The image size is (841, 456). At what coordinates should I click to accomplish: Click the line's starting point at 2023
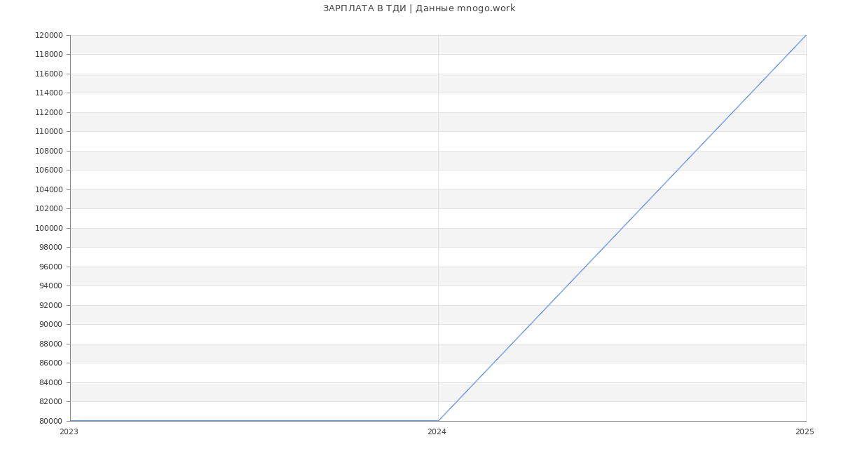pyautogui.click(x=70, y=421)
